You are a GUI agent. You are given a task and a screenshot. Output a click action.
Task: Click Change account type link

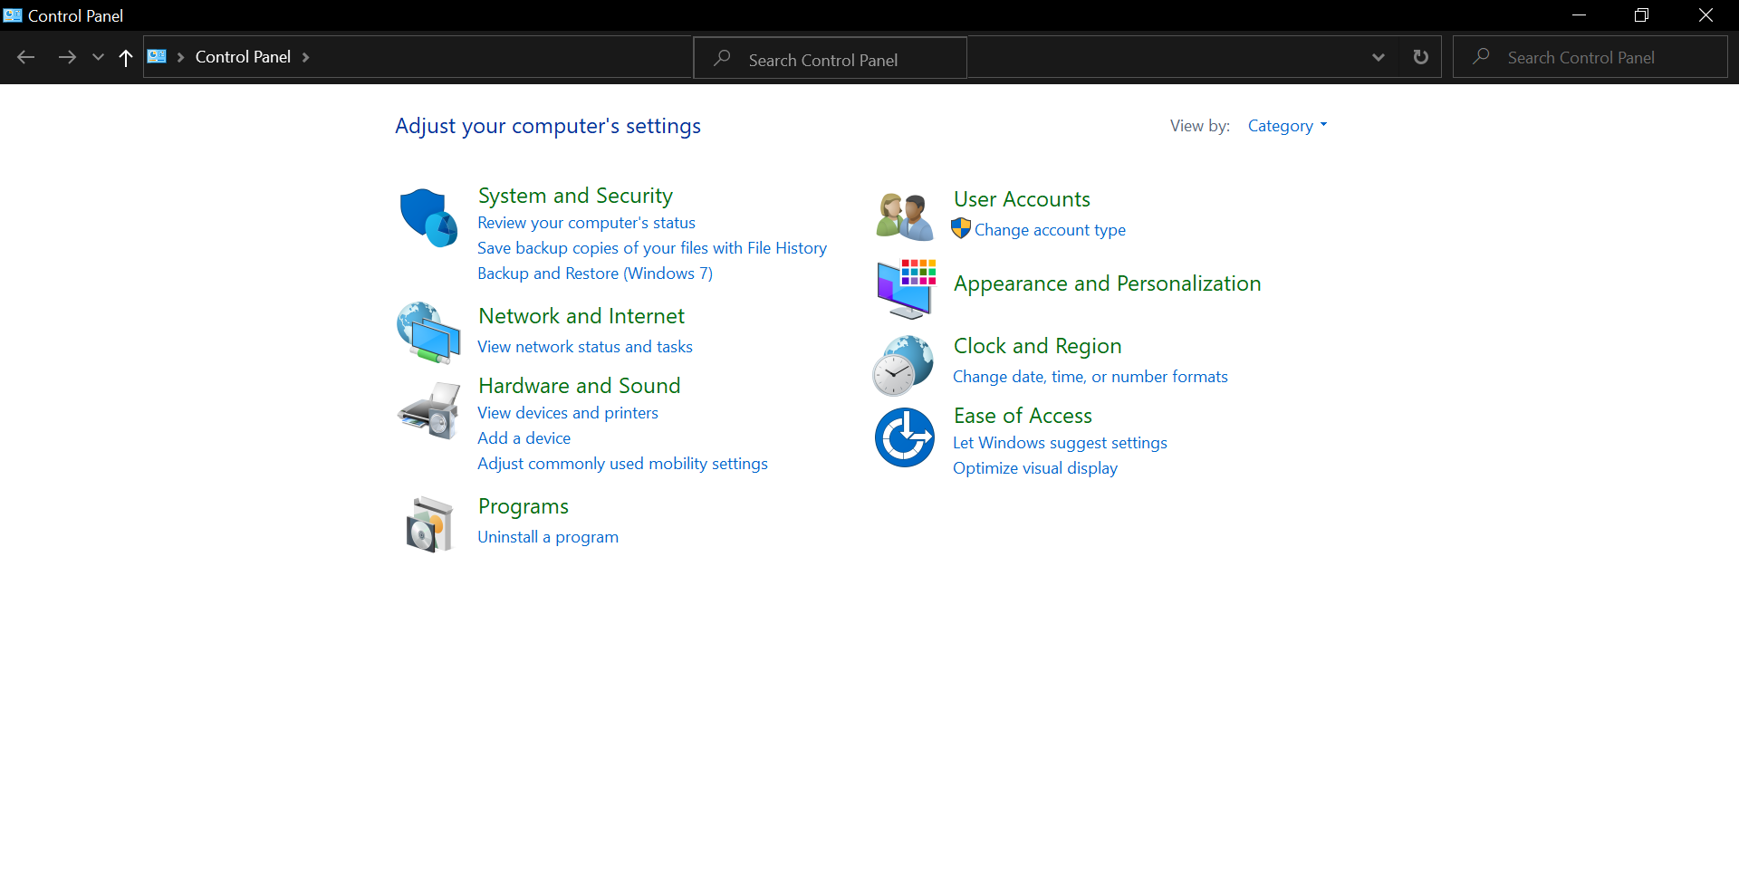click(x=1050, y=230)
